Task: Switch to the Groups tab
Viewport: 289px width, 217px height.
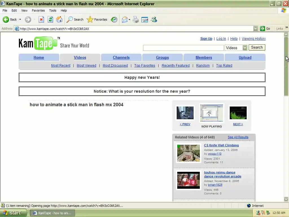Action: pos(162,57)
